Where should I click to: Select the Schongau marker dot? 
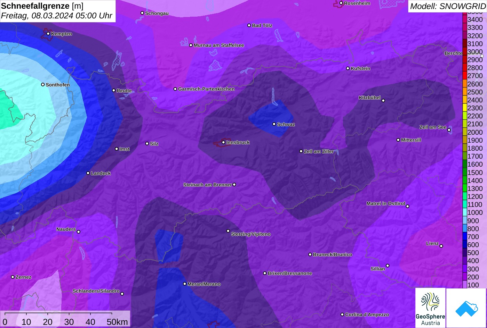point(142,13)
